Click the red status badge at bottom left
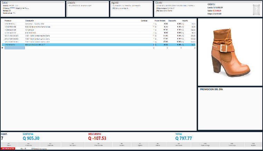 coord(8,148)
